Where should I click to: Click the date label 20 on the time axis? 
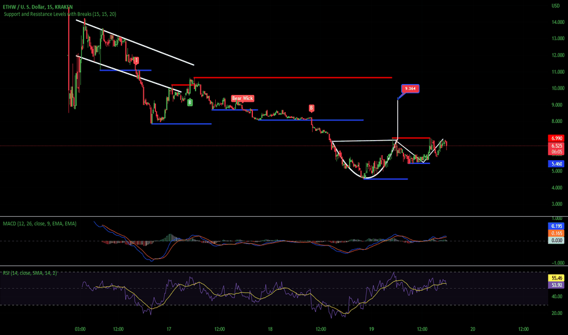pos(473,329)
